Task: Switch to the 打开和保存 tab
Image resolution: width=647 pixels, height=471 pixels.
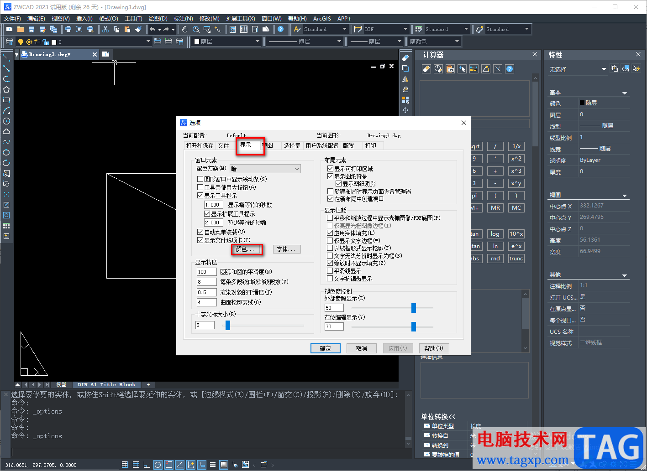Action: click(200, 145)
